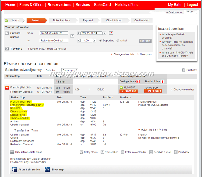Image resolution: width=202 pixels, height=177 pixels.
Task: Click the Delay alarm icon
Action: [x=81, y=152]
